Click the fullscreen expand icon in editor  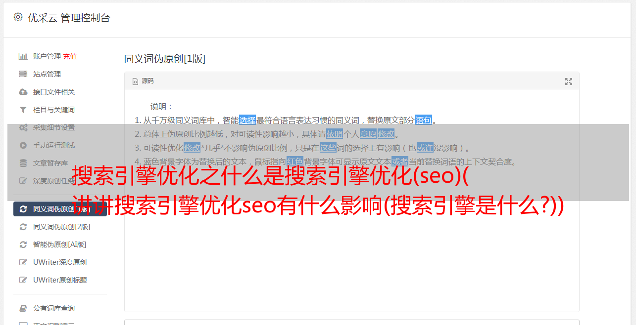(x=569, y=81)
